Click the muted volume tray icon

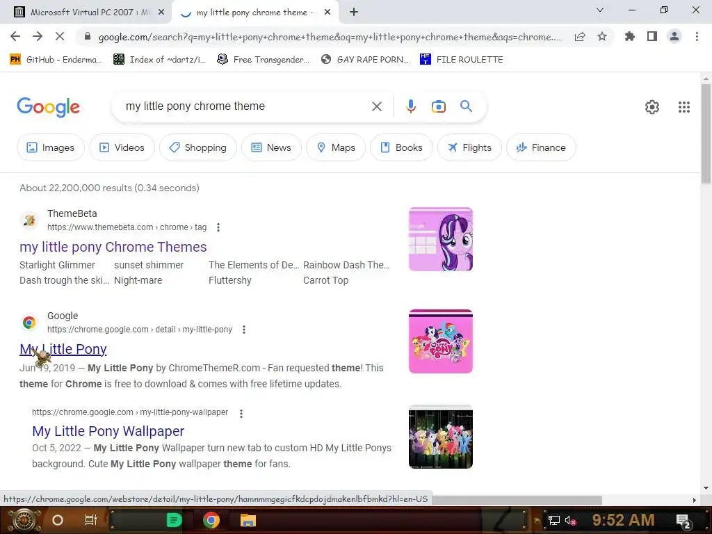click(x=570, y=520)
